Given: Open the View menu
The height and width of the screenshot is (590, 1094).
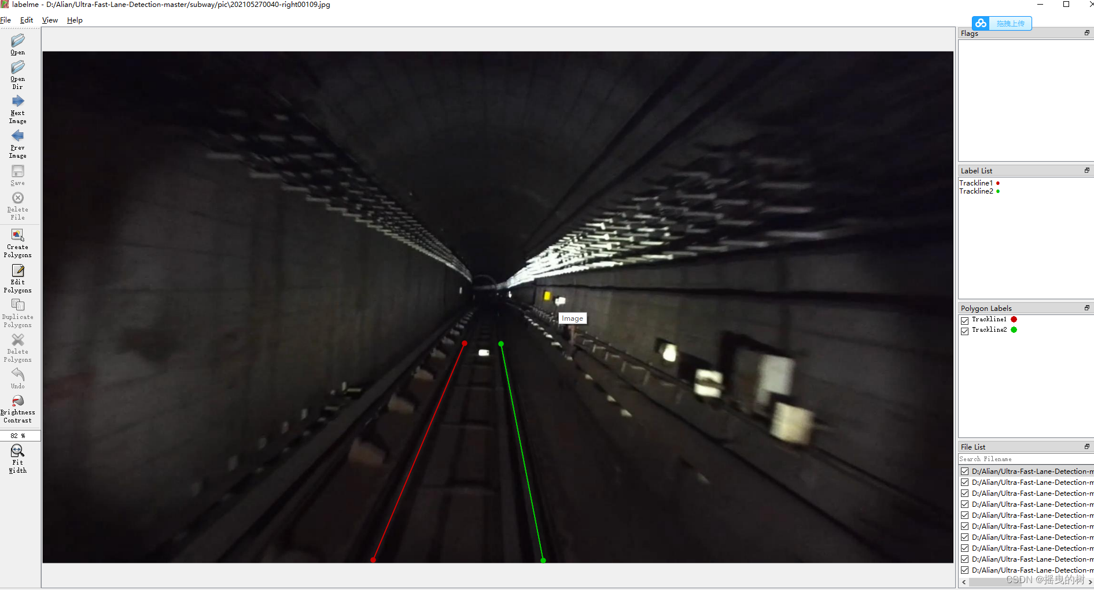Looking at the screenshot, I should click(50, 20).
